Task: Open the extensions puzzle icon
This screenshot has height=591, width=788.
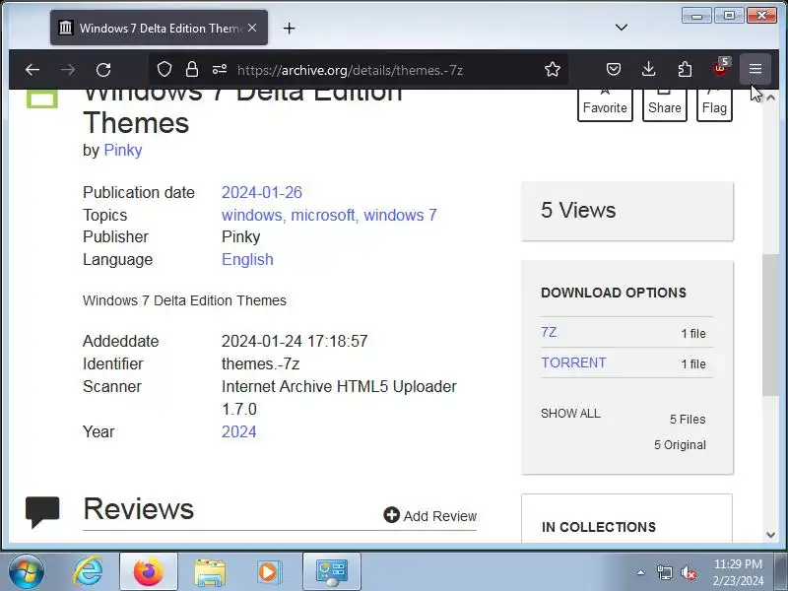Action: [x=685, y=69]
